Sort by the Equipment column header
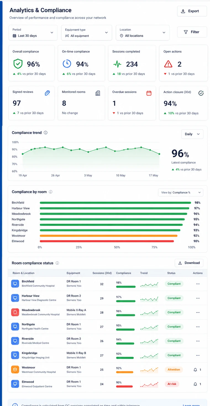Image resolution: width=210 pixels, height=406 pixels. (x=73, y=273)
